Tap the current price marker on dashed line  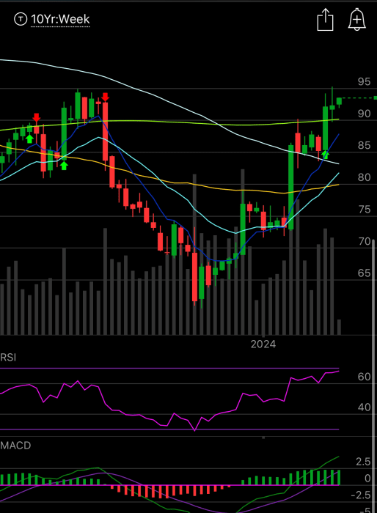pos(375,97)
